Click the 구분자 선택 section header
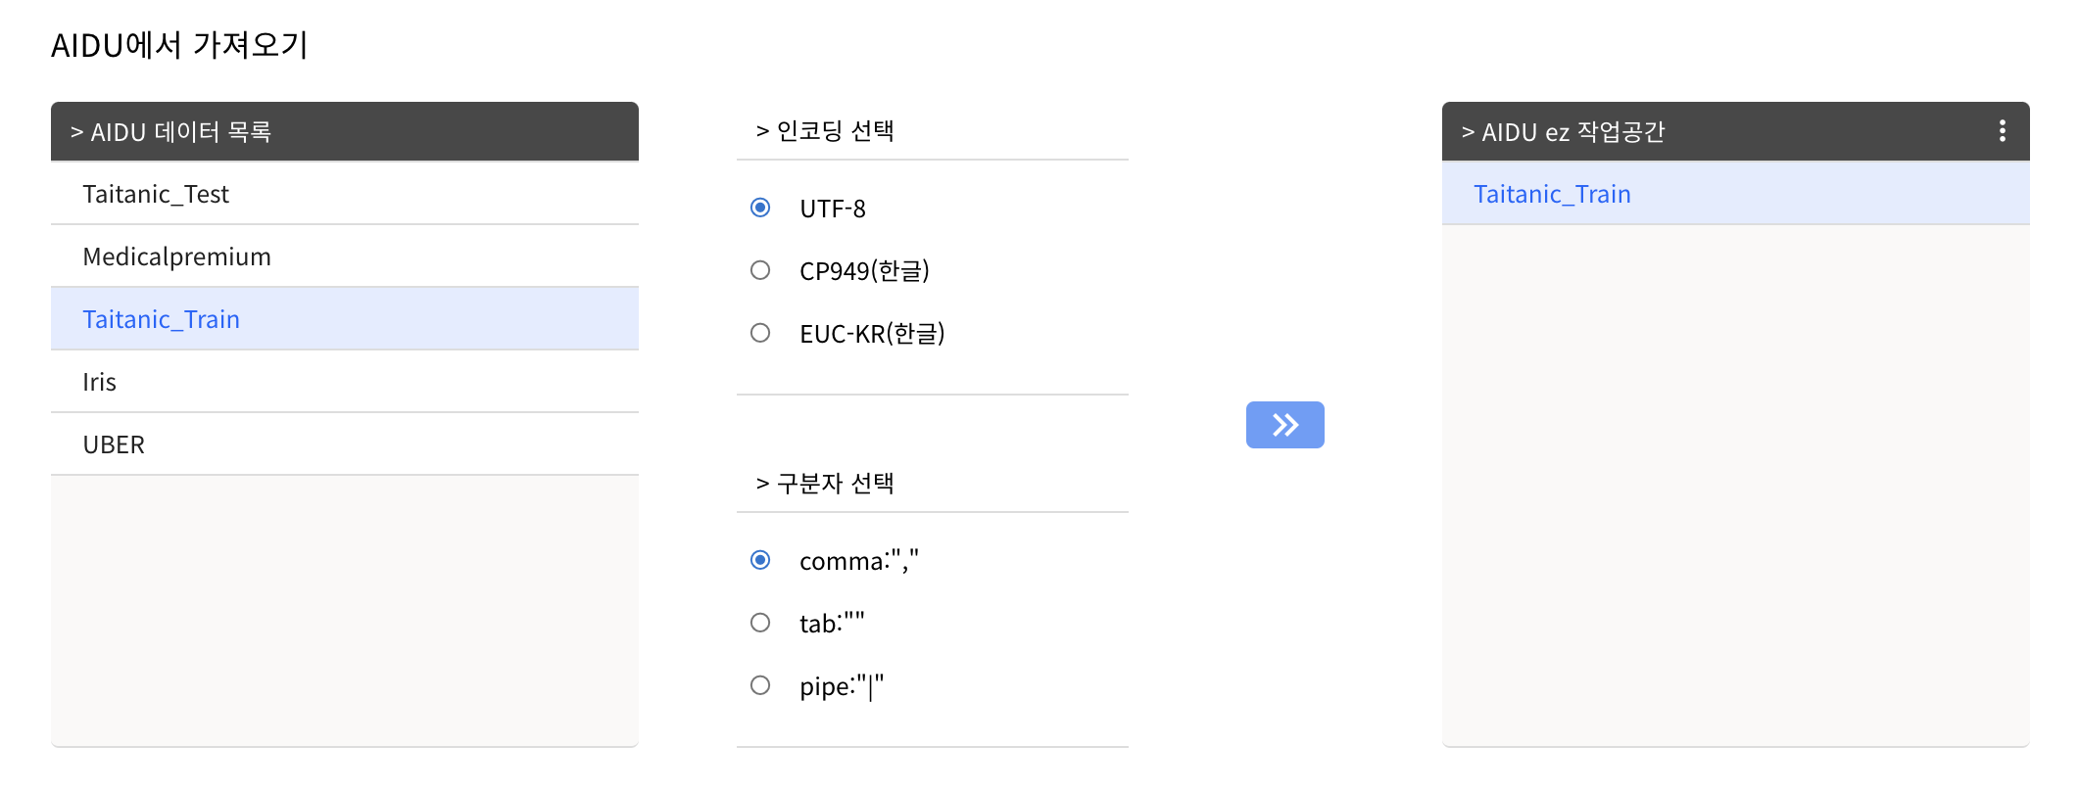 (x=933, y=484)
